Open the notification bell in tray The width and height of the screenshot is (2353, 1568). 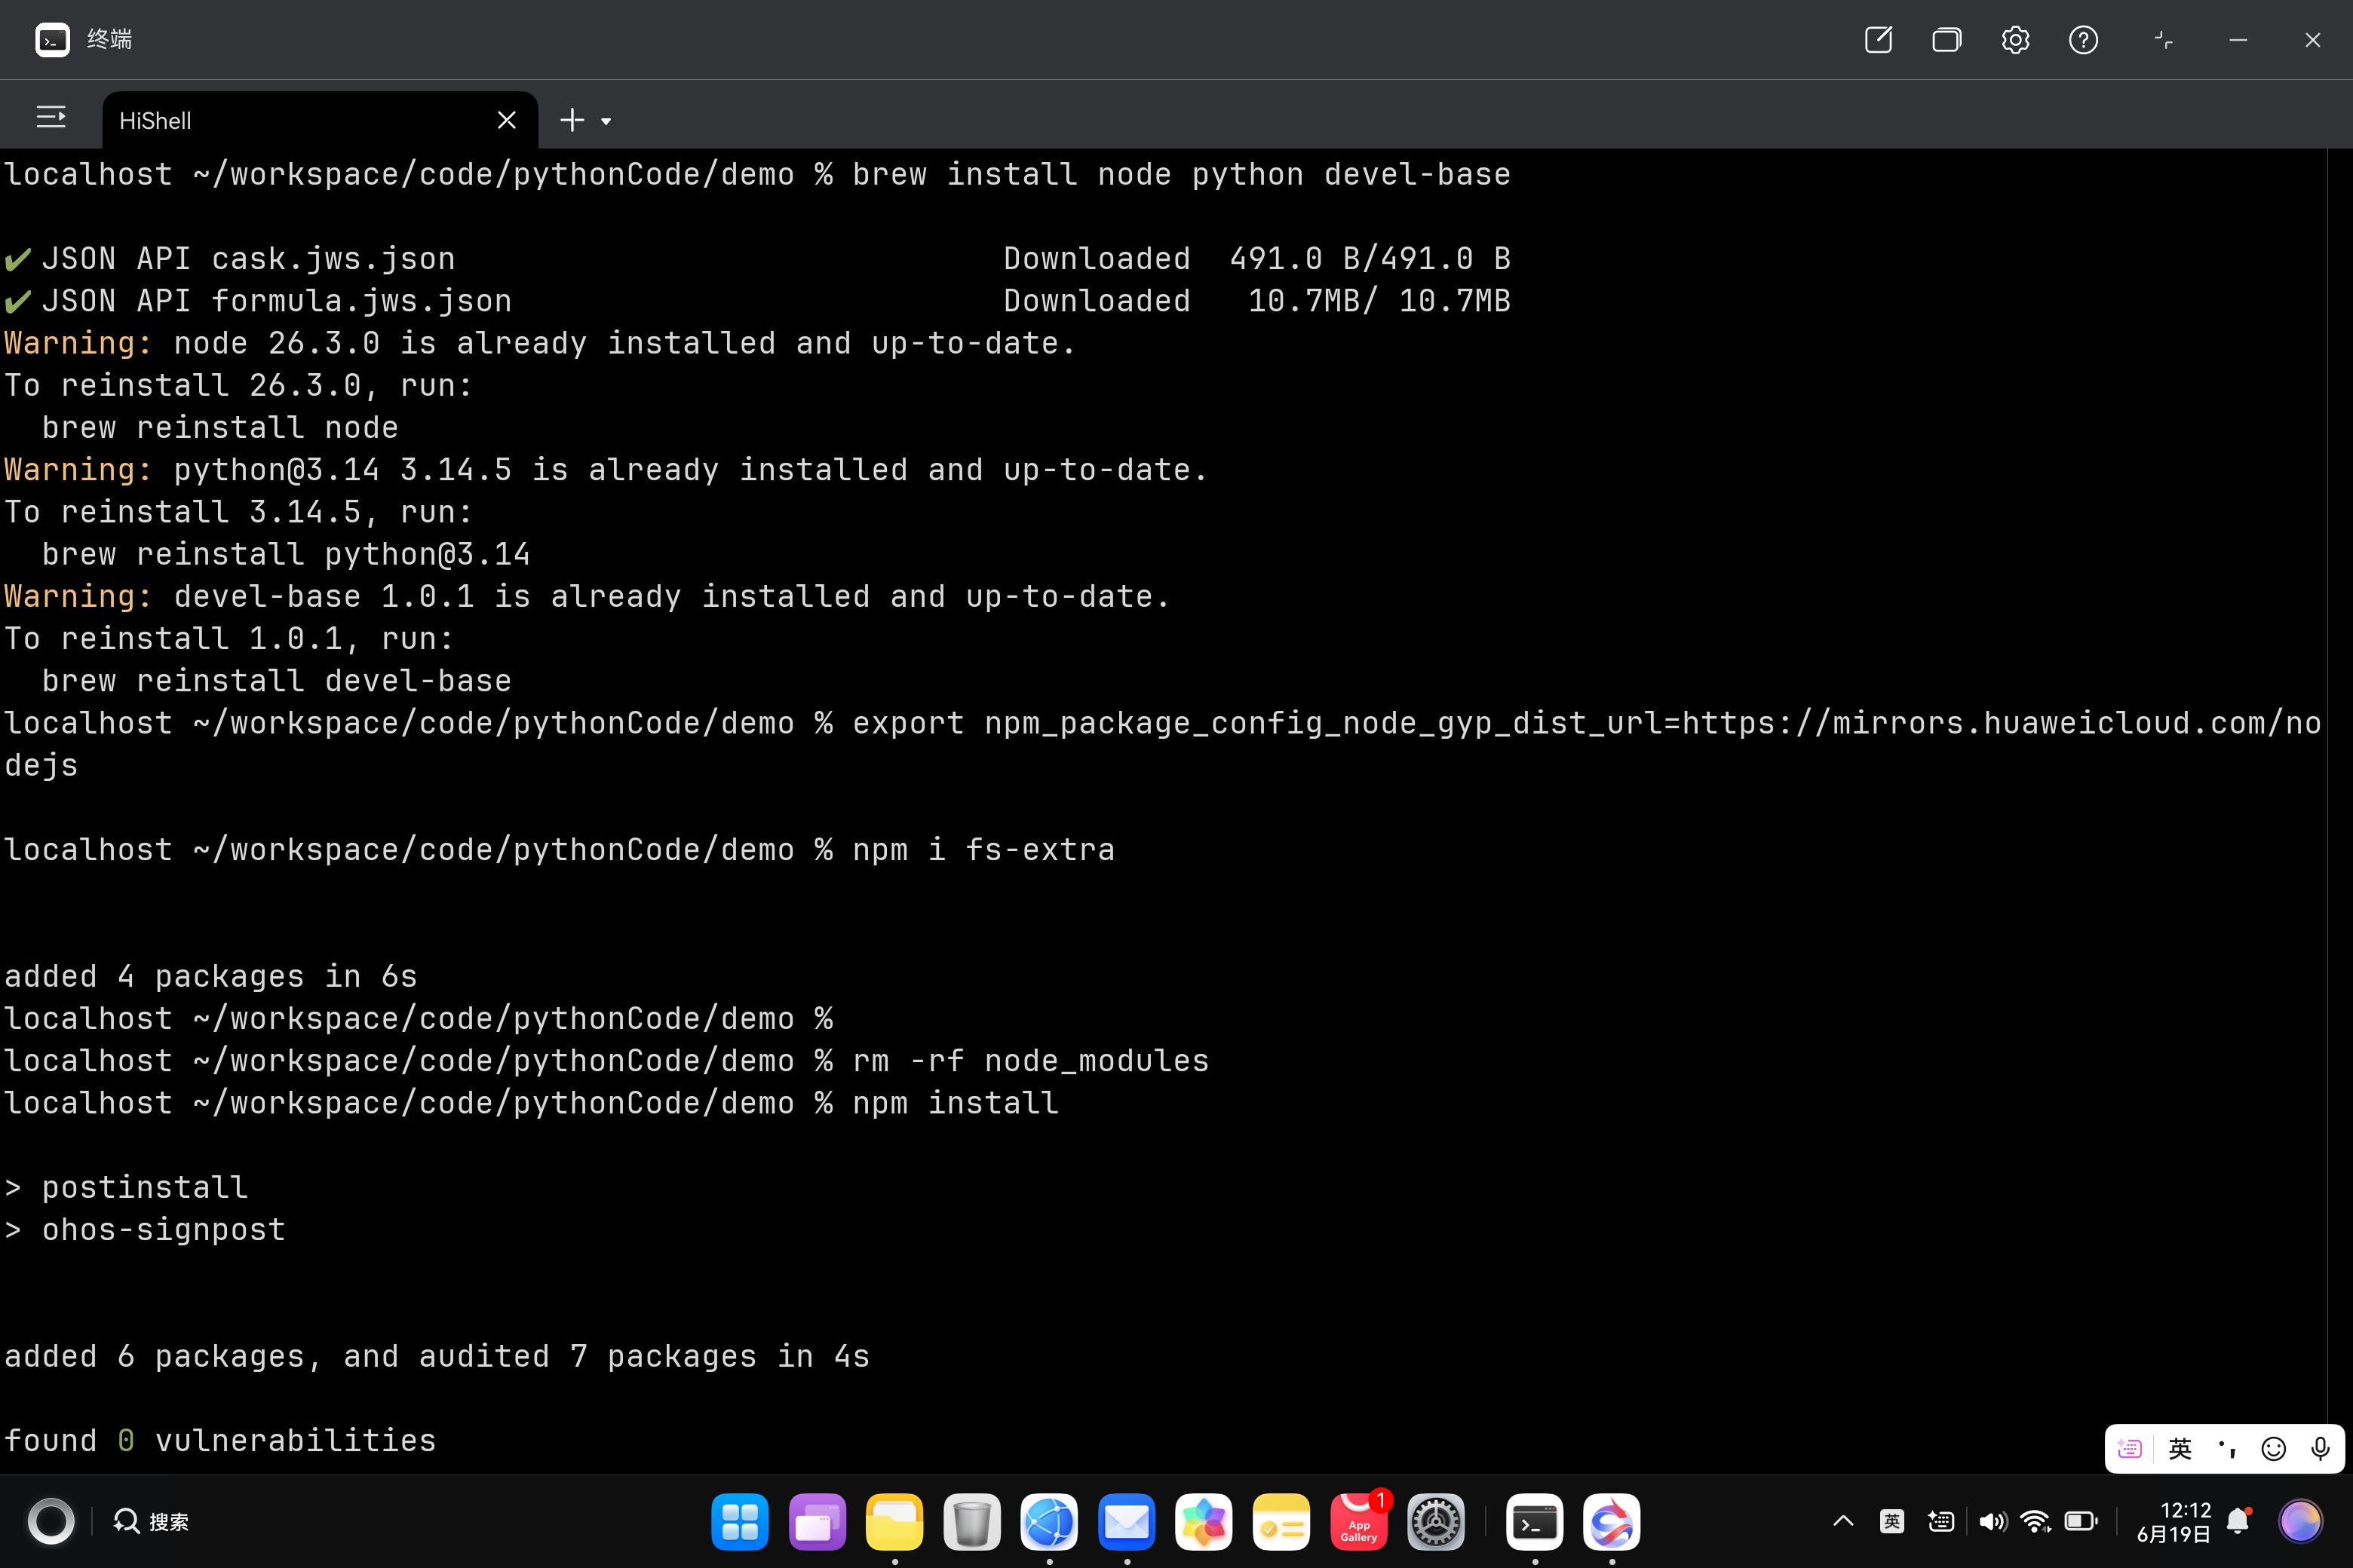pyautogui.click(x=2239, y=1521)
